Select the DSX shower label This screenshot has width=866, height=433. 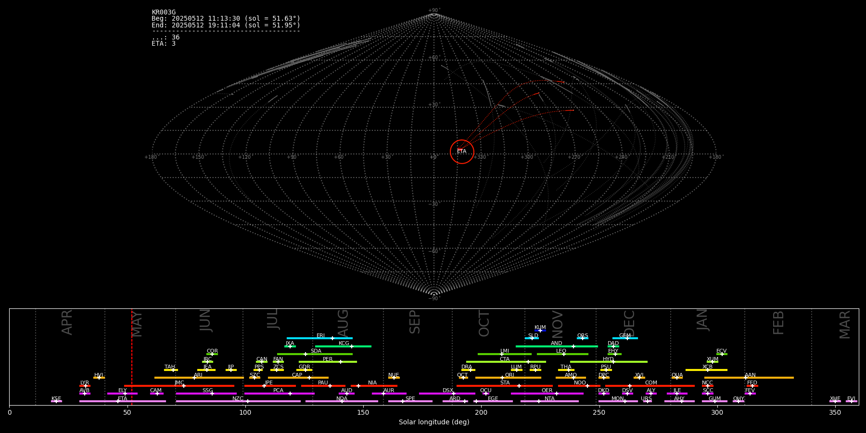(x=448, y=391)
